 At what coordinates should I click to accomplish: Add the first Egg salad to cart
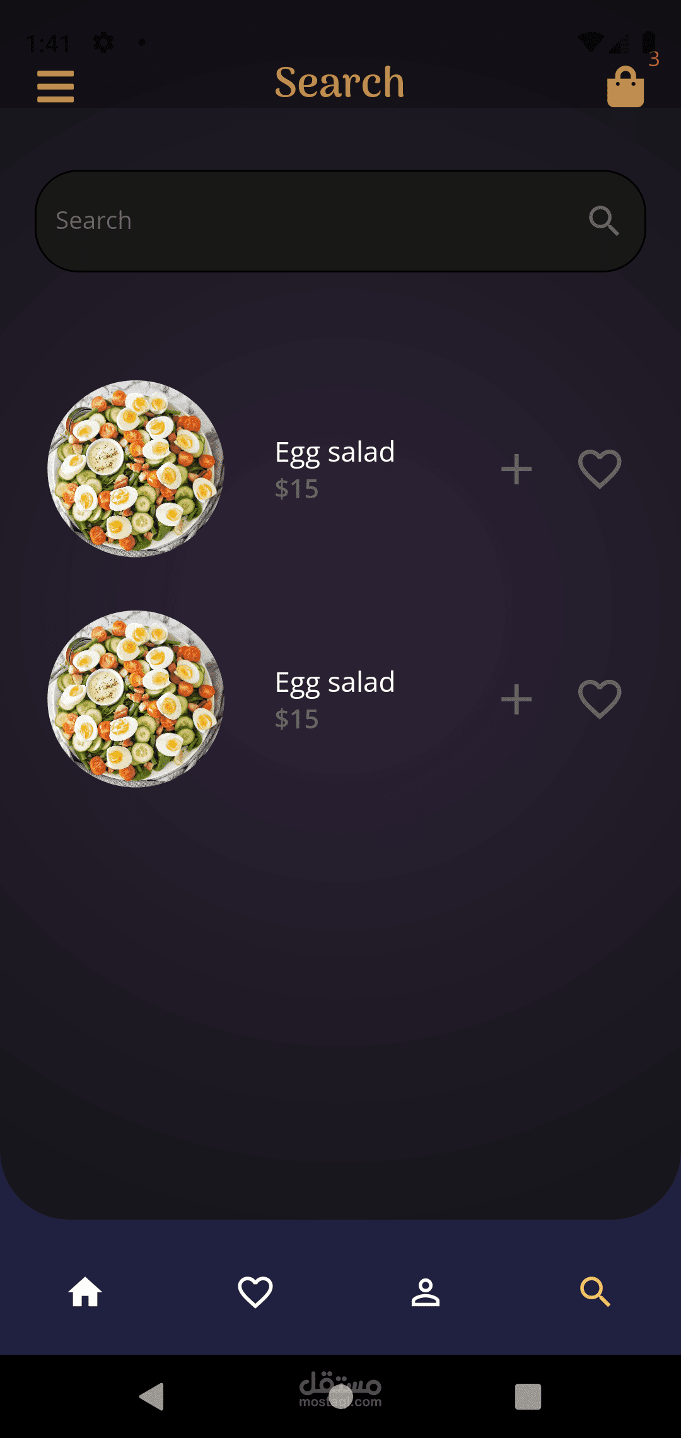516,469
